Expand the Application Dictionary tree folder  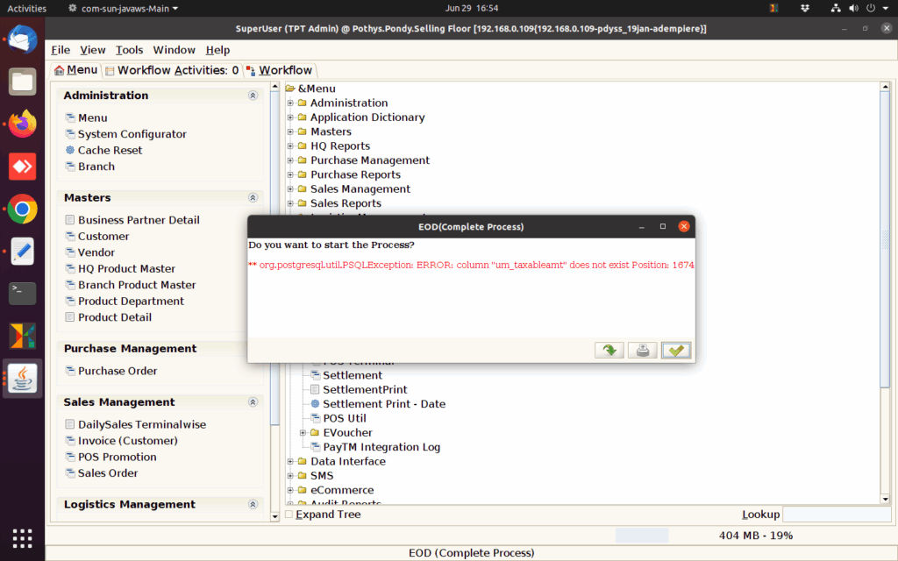(290, 117)
